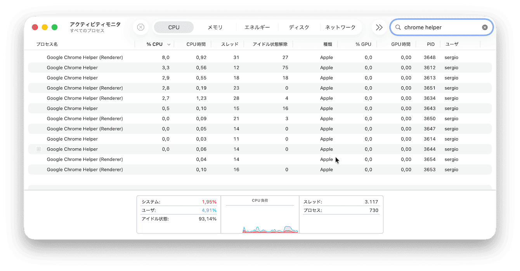Sort by プロセス名 column header
The width and height of the screenshot is (520, 271).
pos(47,45)
